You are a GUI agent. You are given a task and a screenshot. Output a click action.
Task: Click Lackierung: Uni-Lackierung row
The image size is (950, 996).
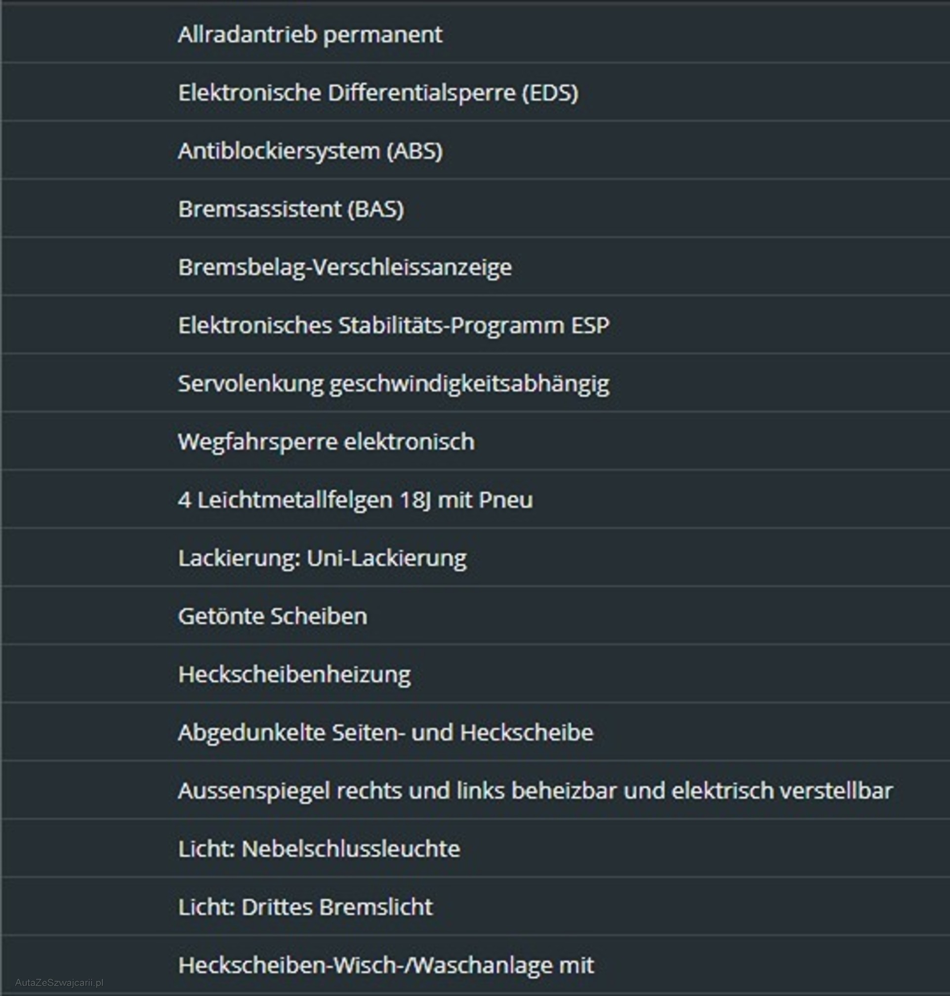475,557
